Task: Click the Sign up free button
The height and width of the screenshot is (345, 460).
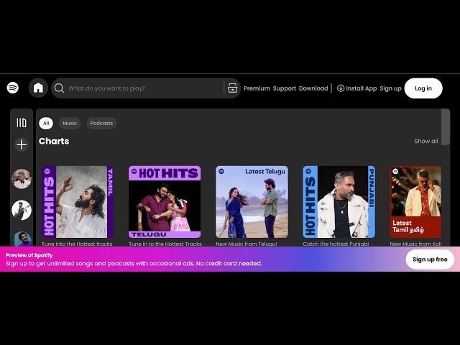Action: (430, 259)
